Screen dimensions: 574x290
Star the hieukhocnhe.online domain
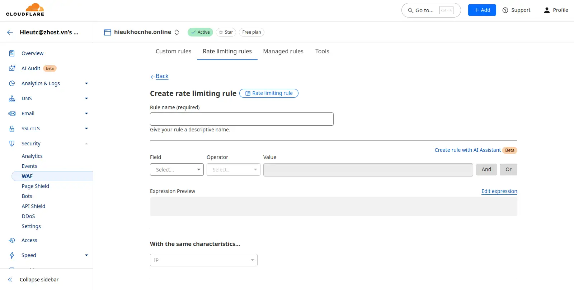click(x=226, y=32)
